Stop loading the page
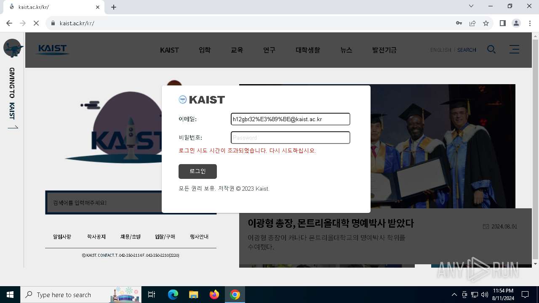The width and height of the screenshot is (539, 303). [36, 23]
